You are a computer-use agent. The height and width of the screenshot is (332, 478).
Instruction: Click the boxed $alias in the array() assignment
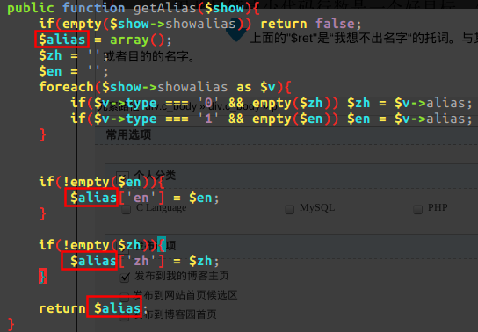(x=62, y=40)
